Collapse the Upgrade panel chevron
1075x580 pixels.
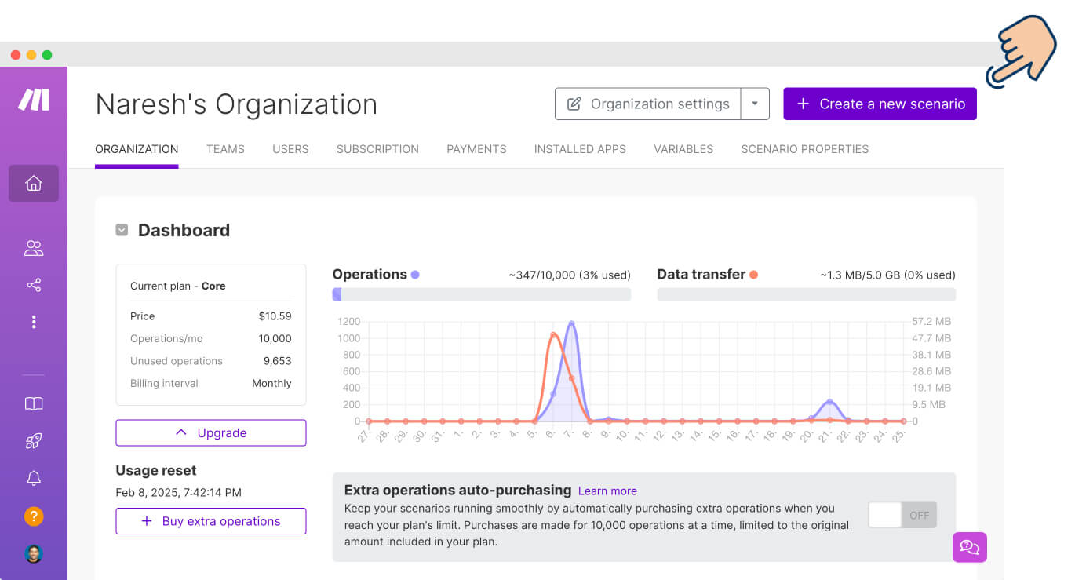[x=182, y=432]
